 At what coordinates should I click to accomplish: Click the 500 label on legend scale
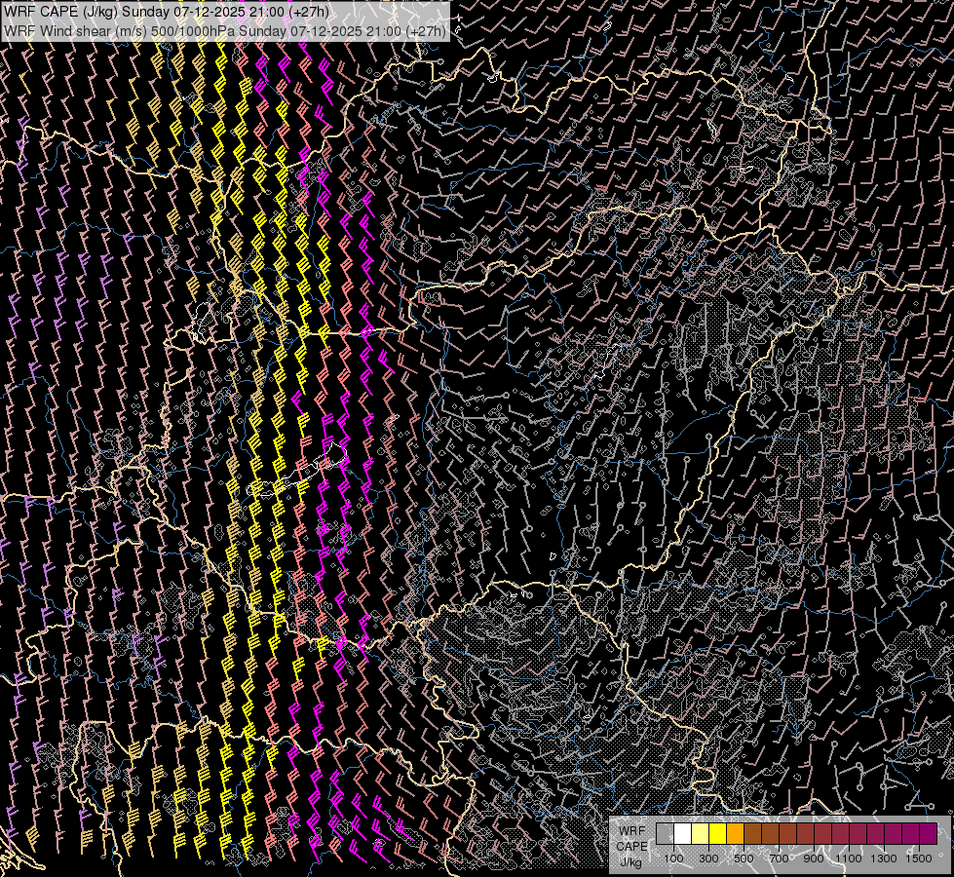click(x=744, y=858)
